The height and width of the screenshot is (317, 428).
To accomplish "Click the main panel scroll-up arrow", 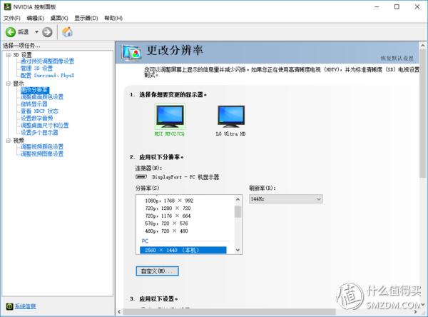I will click(423, 46).
